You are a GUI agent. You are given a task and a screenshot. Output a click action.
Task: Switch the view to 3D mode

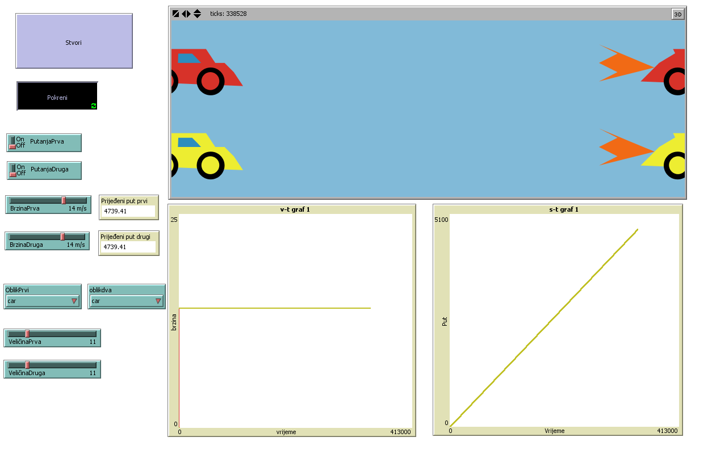[x=677, y=14]
